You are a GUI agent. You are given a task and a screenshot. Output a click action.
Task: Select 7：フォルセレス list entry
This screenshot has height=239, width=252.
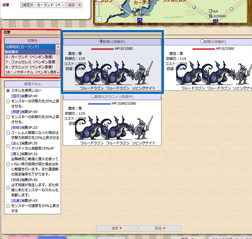(30, 62)
